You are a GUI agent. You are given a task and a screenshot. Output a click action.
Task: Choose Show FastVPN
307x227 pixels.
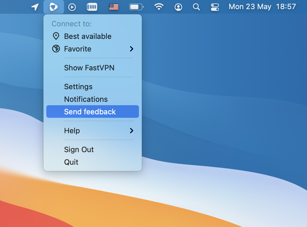(x=93, y=68)
